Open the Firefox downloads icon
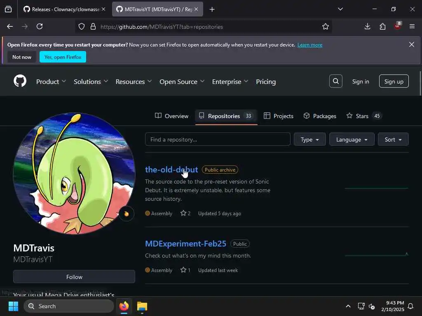 click(367, 27)
